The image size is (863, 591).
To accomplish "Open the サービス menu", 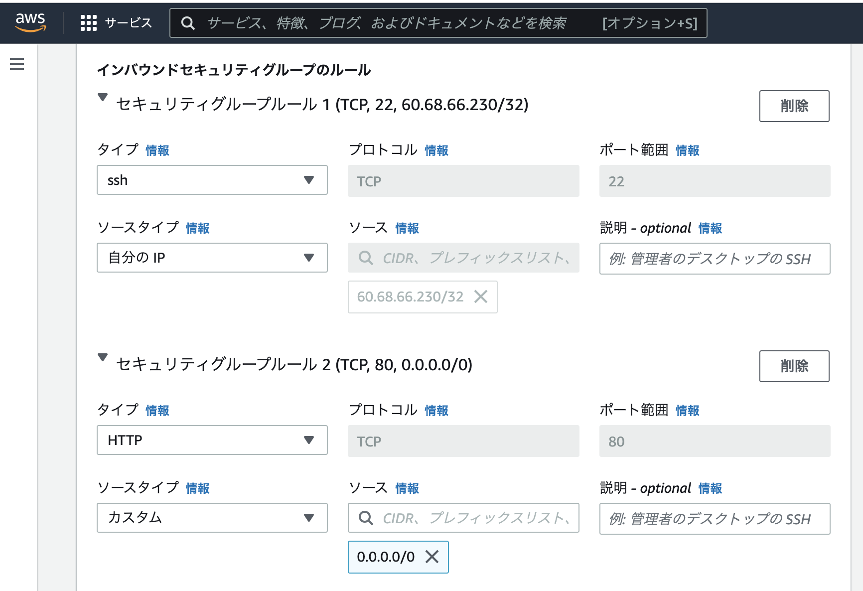I will (x=128, y=22).
